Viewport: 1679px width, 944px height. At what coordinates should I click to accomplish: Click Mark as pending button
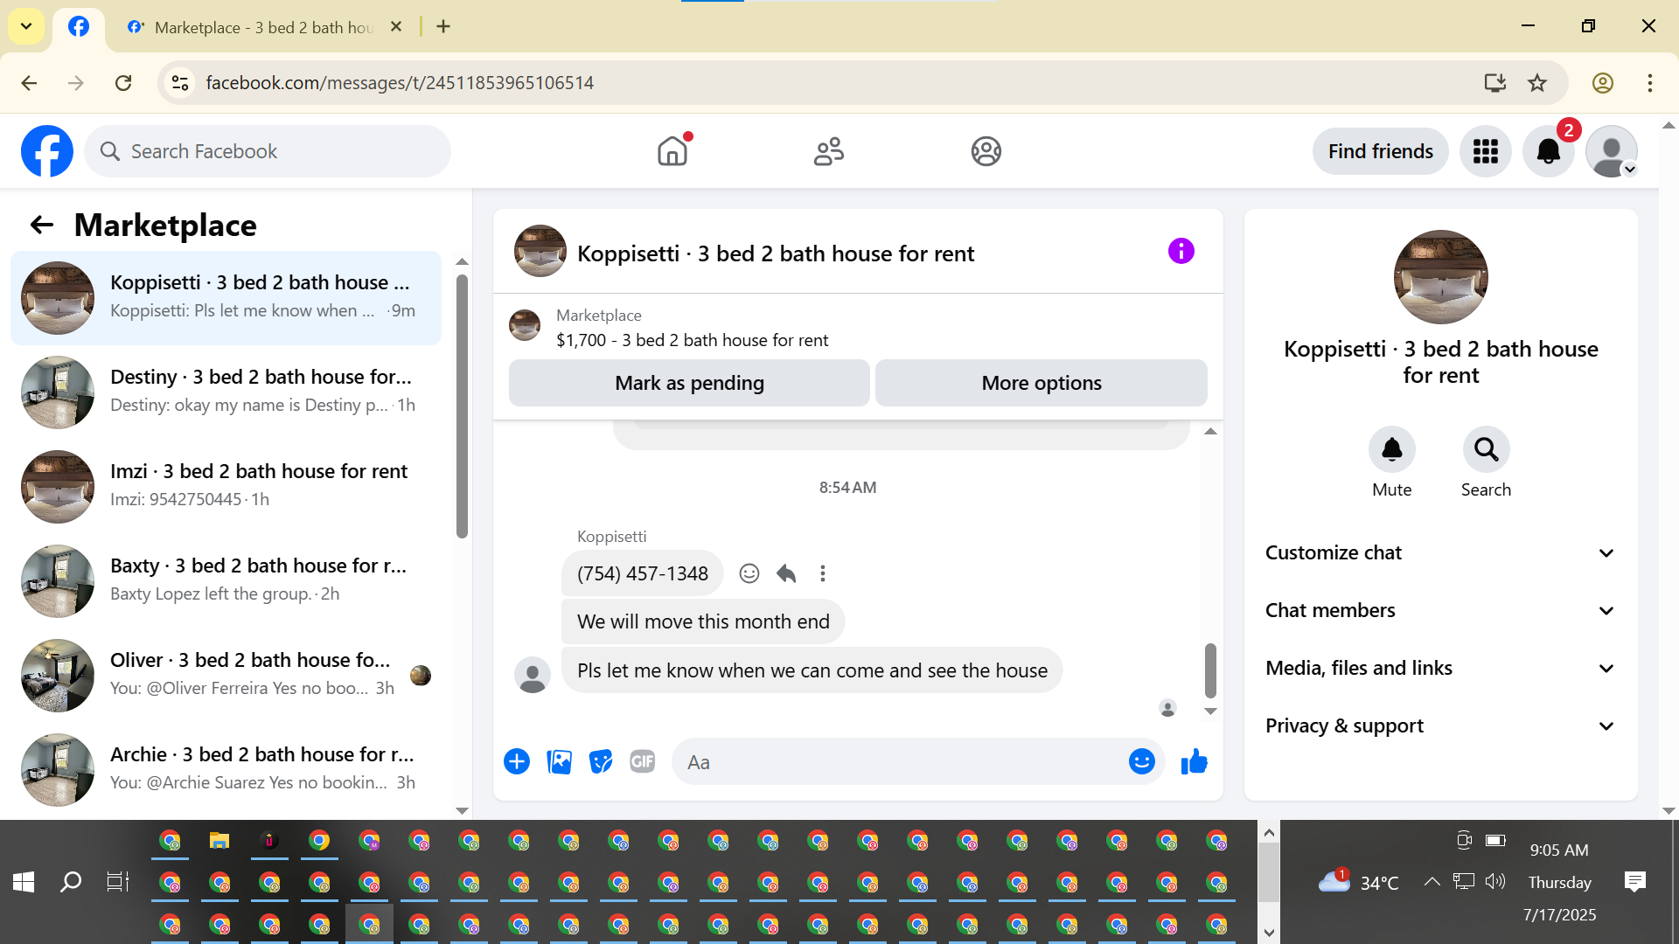[689, 383]
